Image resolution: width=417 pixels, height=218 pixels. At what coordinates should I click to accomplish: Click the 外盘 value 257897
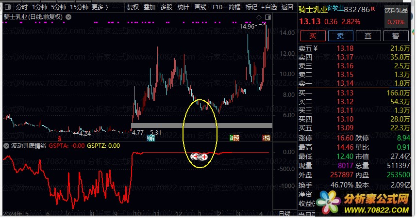coord(342,175)
